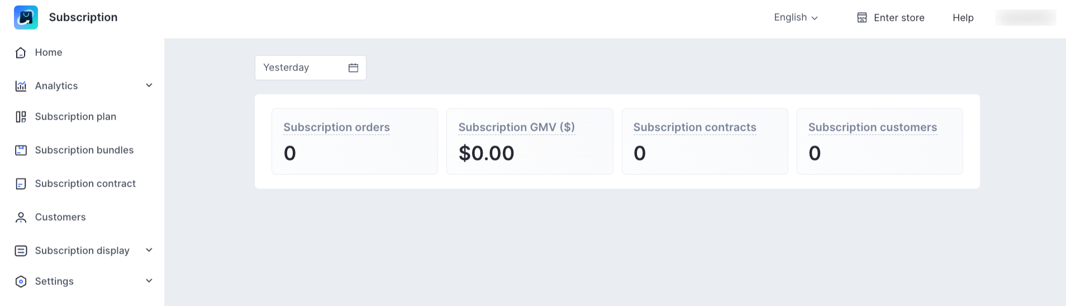Click the Customers person icon
Viewport: 1066px width, 306px height.
(x=21, y=217)
